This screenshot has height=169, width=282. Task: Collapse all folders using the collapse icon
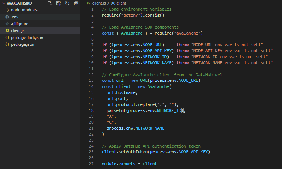click(x=76, y=3)
